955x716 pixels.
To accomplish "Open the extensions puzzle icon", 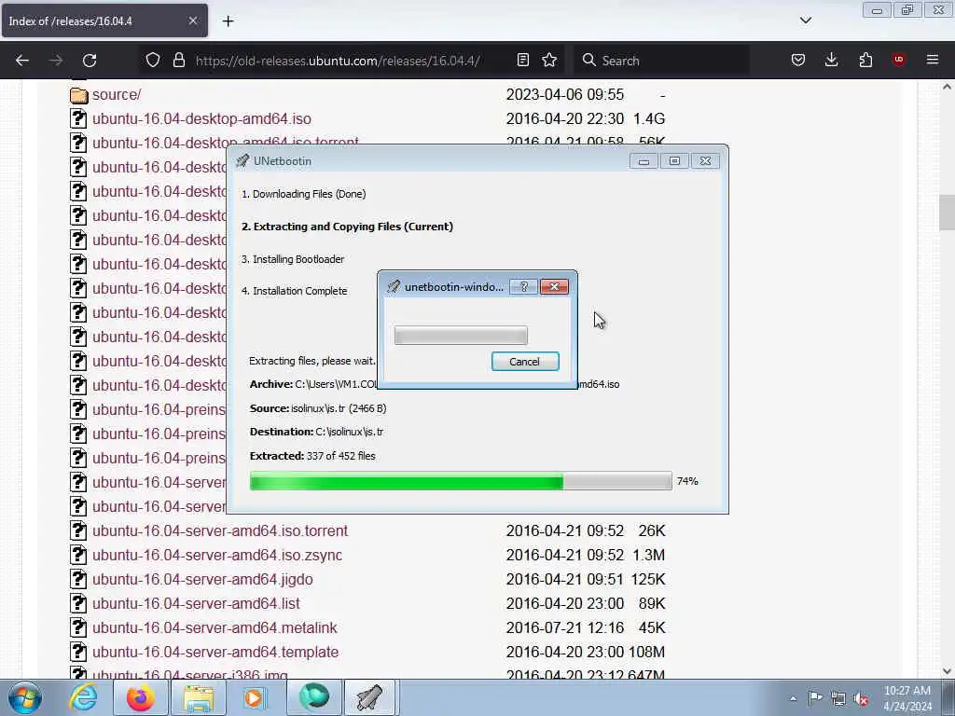I will click(865, 60).
